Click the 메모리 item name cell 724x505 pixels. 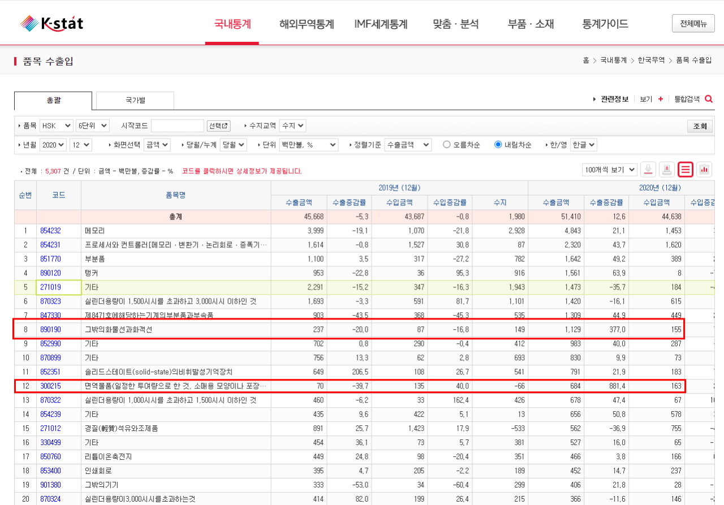(176, 231)
